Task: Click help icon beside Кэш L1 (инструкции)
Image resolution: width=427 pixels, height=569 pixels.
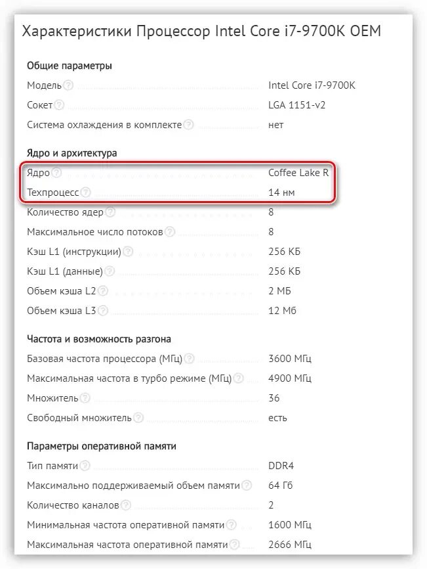Action: [128, 251]
